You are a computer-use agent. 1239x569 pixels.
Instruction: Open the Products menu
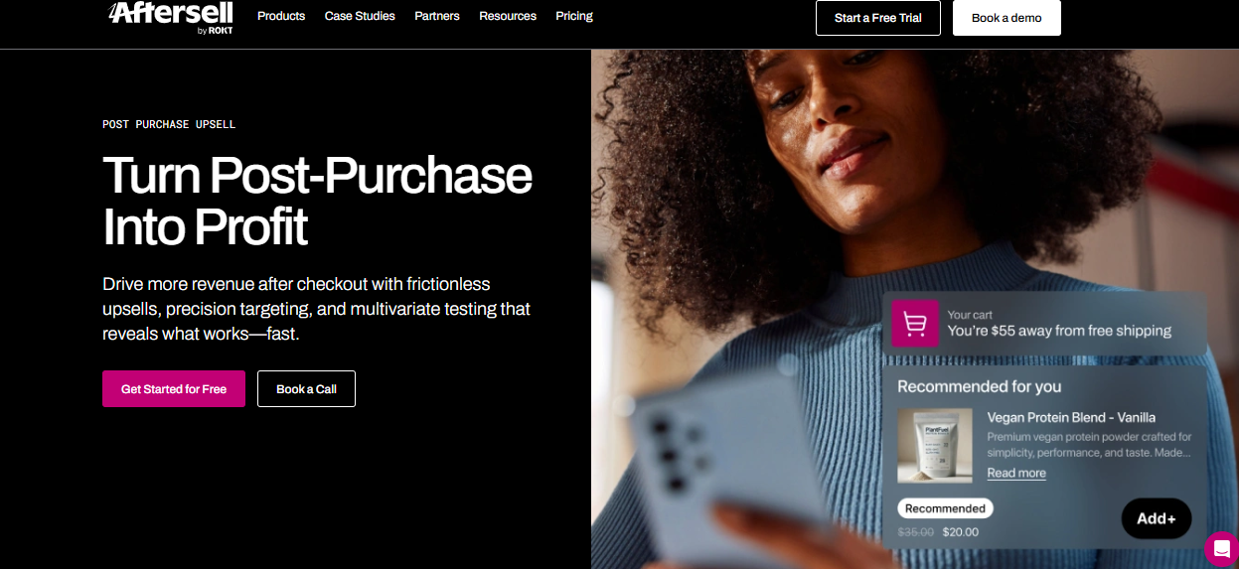[x=281, y=16]
